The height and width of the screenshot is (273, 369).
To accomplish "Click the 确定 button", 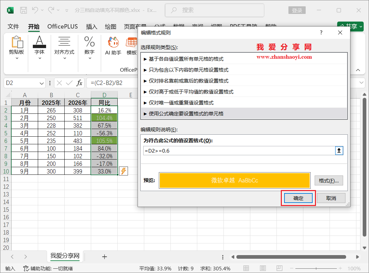I will point(298,198).
